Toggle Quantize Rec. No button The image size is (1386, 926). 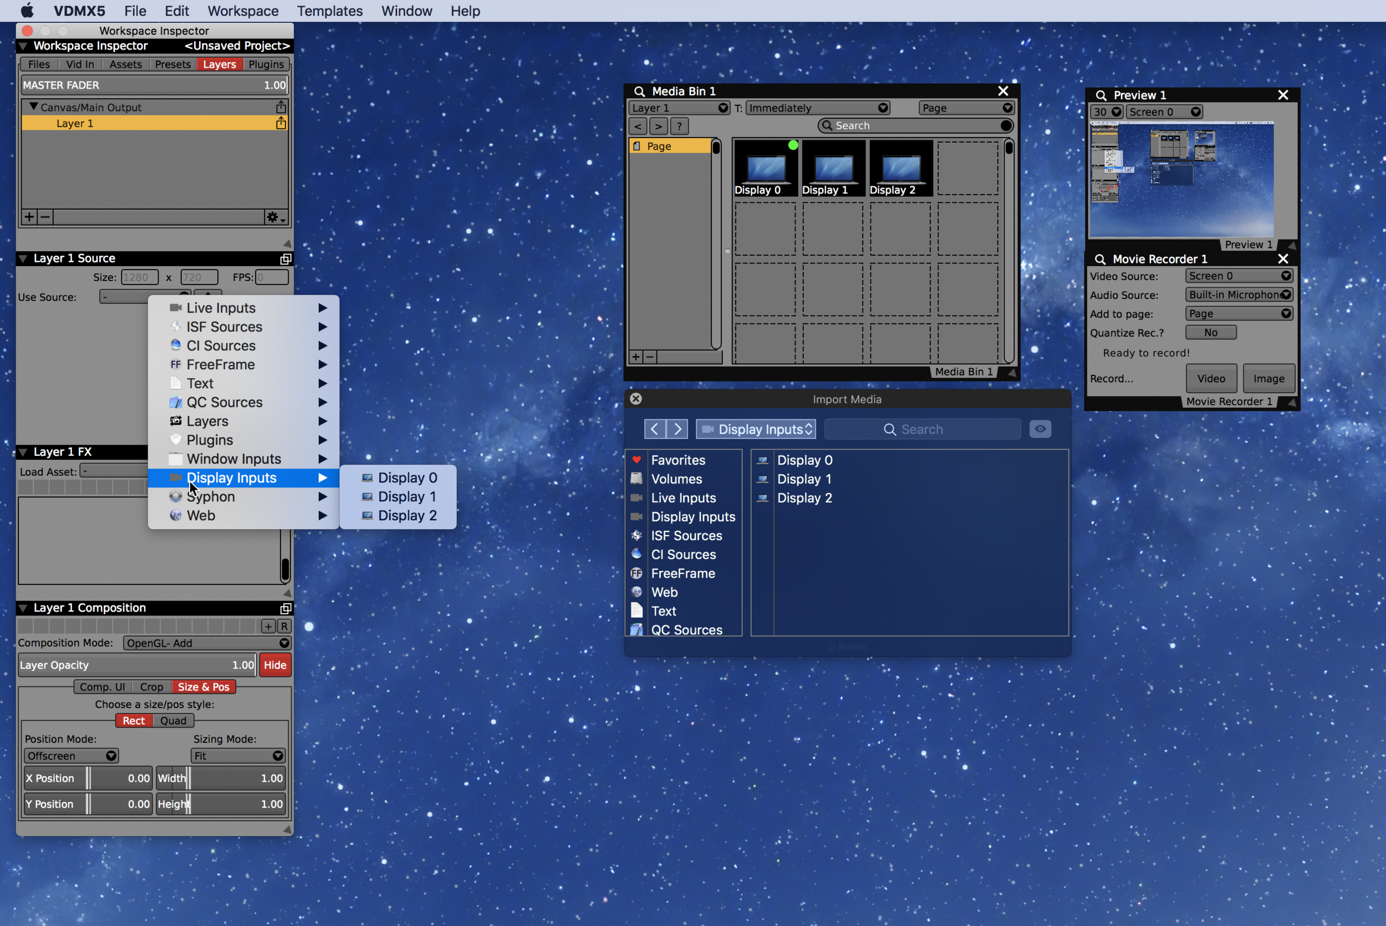(1211, 333)
